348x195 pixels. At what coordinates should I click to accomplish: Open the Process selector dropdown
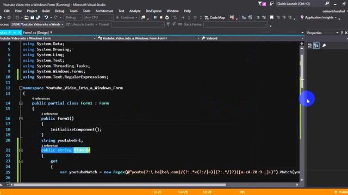coord(38,24)
